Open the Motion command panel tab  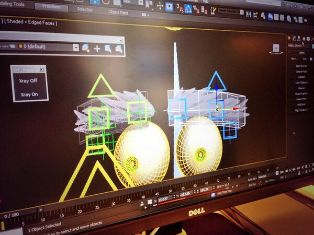pyautogui.click(x=304, y=39)
